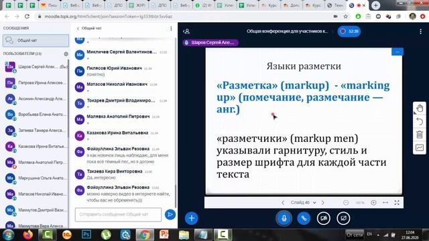This screenshot has width=429, height=241.
Task: Select user Шаров Сергей in users list
Action: [x=36, y=67]
